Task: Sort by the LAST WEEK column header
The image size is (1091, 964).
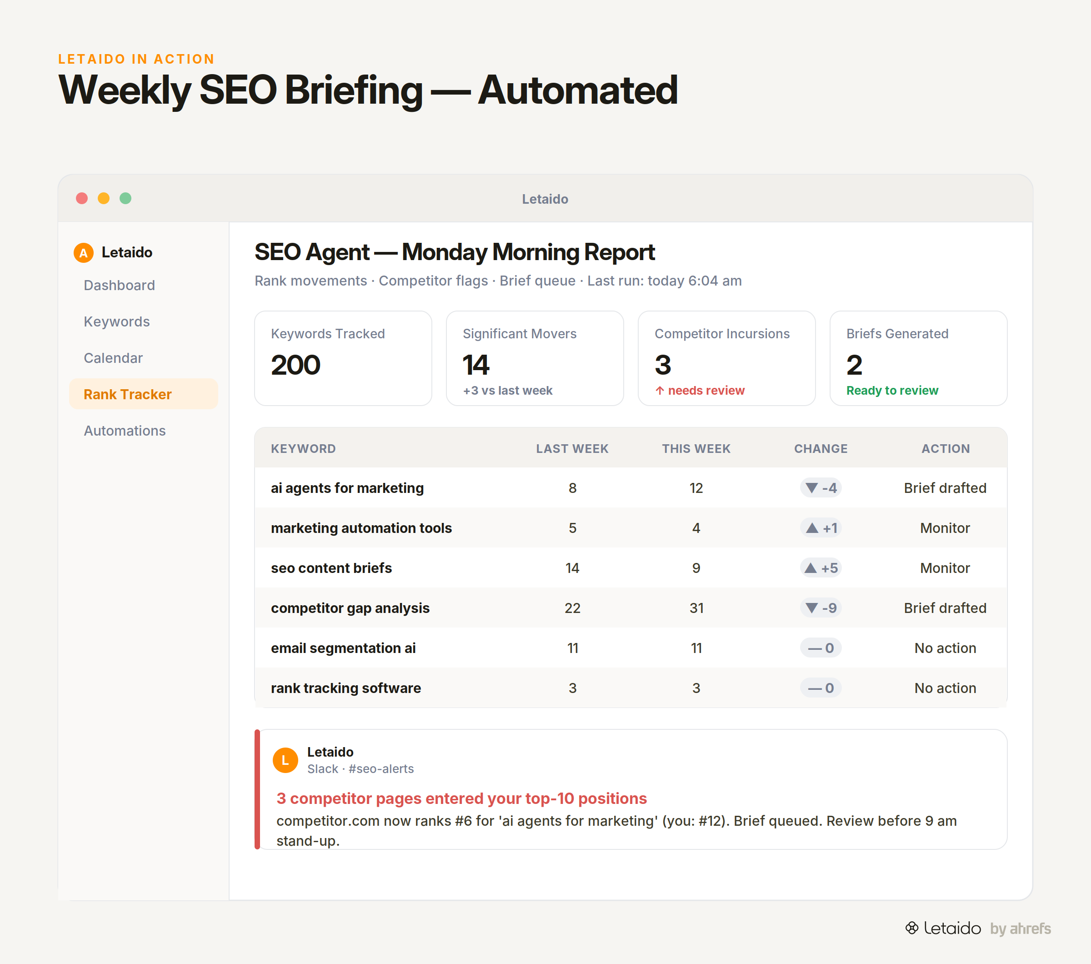Action: coord(572,448)
